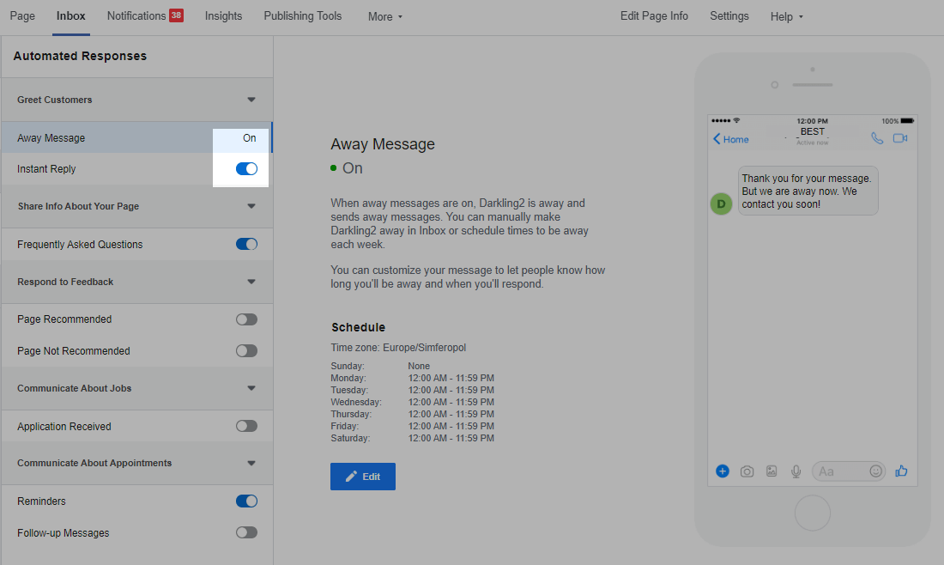The image size is (944, 565).
Task: Click the 'Time zone: Europe/Simferopol' text
Action: tap(398, 348)
